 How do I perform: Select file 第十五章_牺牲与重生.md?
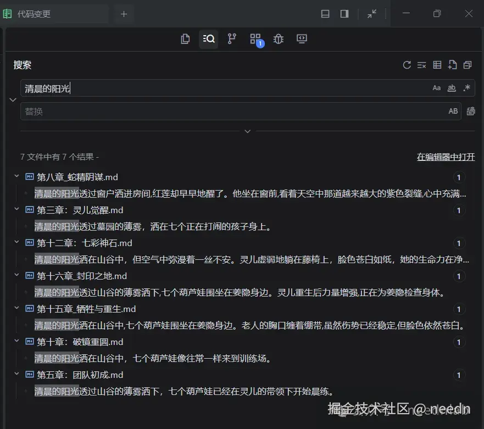86,309
